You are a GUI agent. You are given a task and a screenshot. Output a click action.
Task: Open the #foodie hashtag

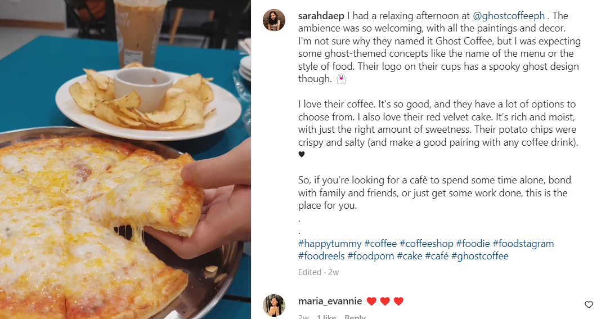[x=473, y=244]
